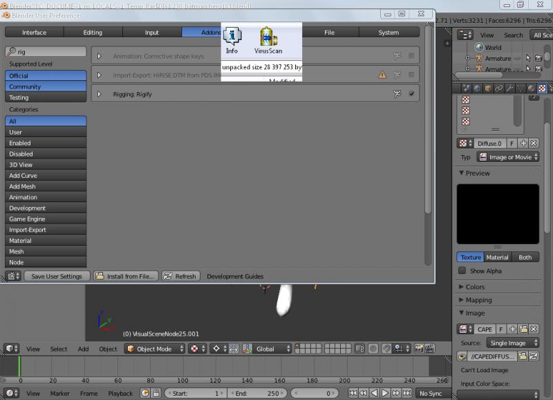Enable the Show Alpha checkbox

click(x=462, y=271)
